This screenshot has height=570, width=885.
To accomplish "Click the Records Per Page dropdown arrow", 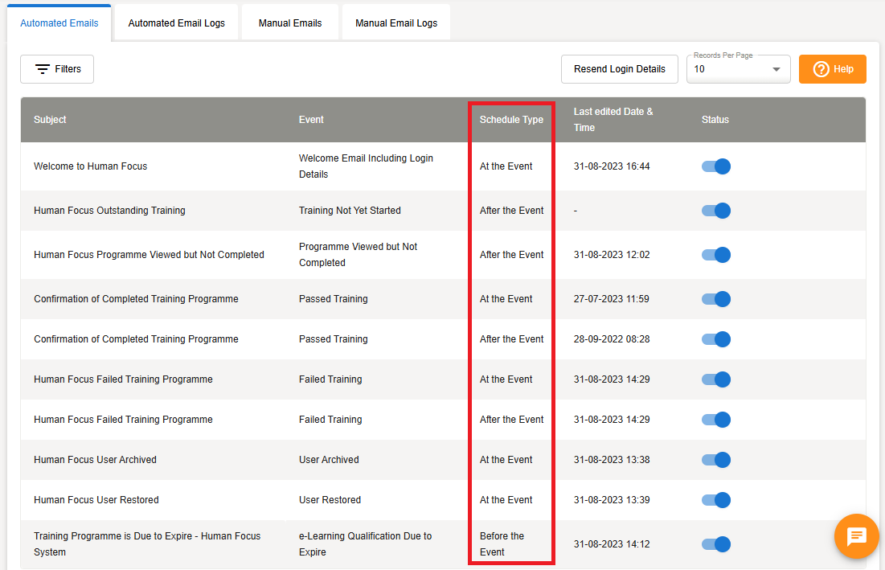I will (x=776, y=70).
